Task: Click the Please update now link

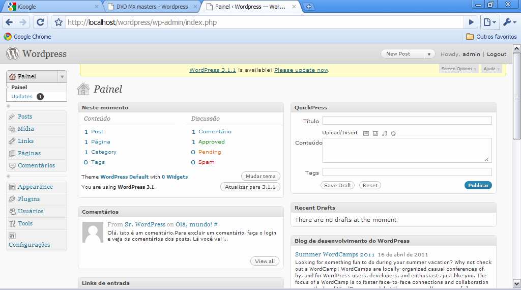Action: point(301,70)
